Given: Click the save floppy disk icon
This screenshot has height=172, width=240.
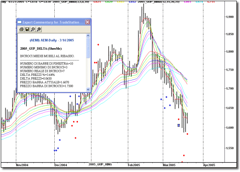Looking at the screenshot, I should click(x=27, y=29).
